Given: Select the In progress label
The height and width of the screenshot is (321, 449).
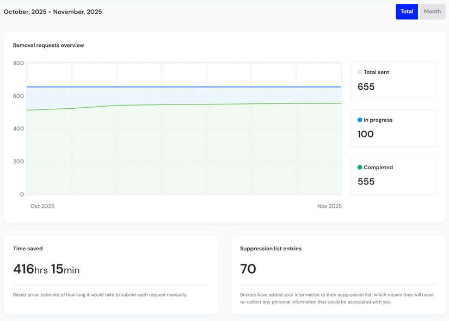Looking at the screenshot, I should point(378,120).
